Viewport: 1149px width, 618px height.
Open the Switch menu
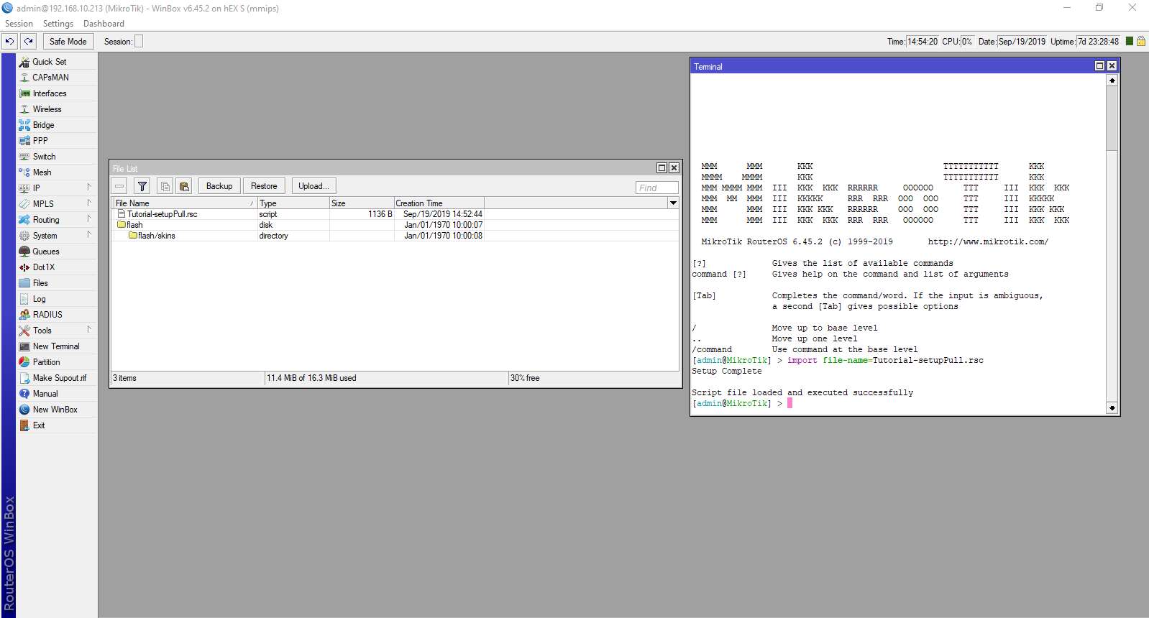(56, 157)
